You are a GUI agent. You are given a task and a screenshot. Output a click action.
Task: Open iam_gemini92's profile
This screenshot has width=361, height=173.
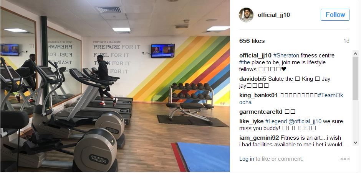(x=259, y=138)
